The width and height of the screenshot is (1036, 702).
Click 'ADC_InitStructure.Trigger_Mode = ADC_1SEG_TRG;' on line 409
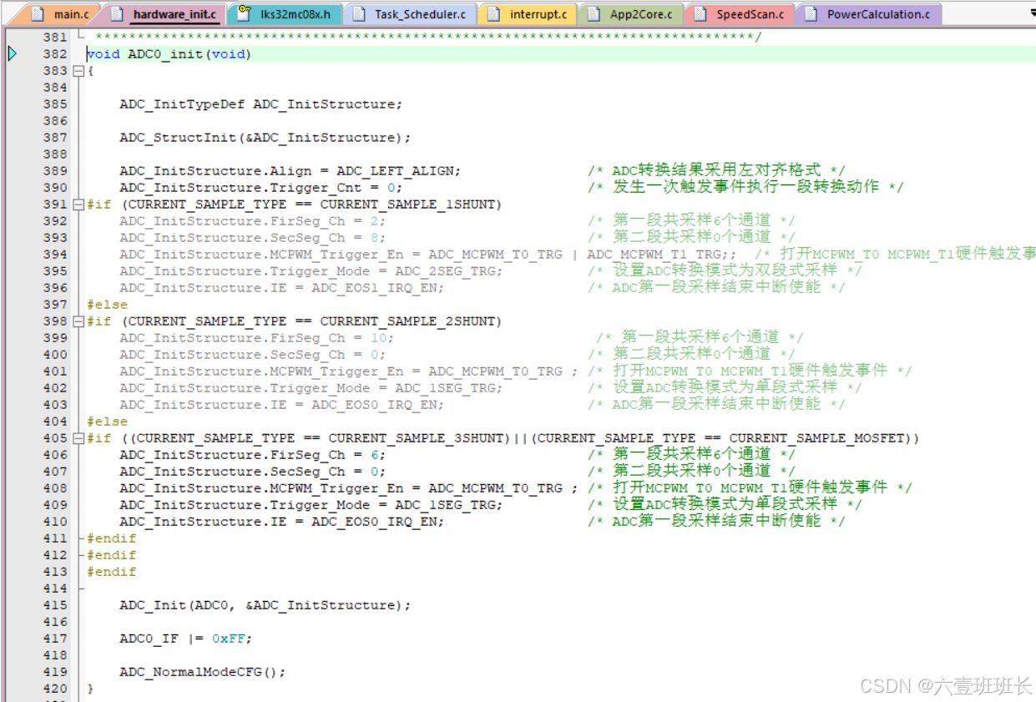(311, 505)
